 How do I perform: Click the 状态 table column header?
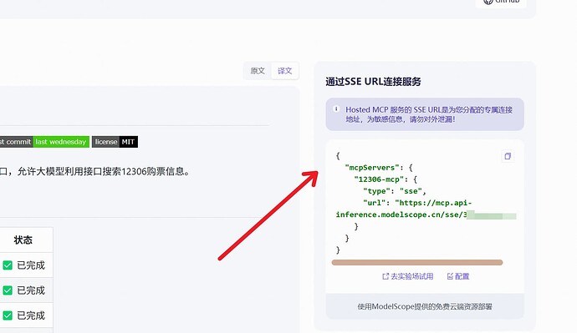(23, 240)
